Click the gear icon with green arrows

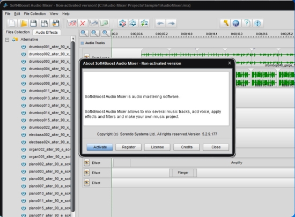point(144,23)
